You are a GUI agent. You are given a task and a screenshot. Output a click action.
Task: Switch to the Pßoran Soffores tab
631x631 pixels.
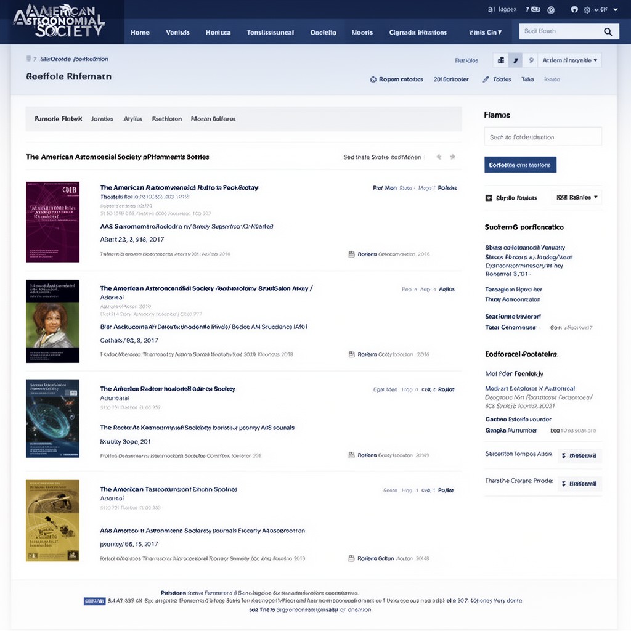point(213,119)
